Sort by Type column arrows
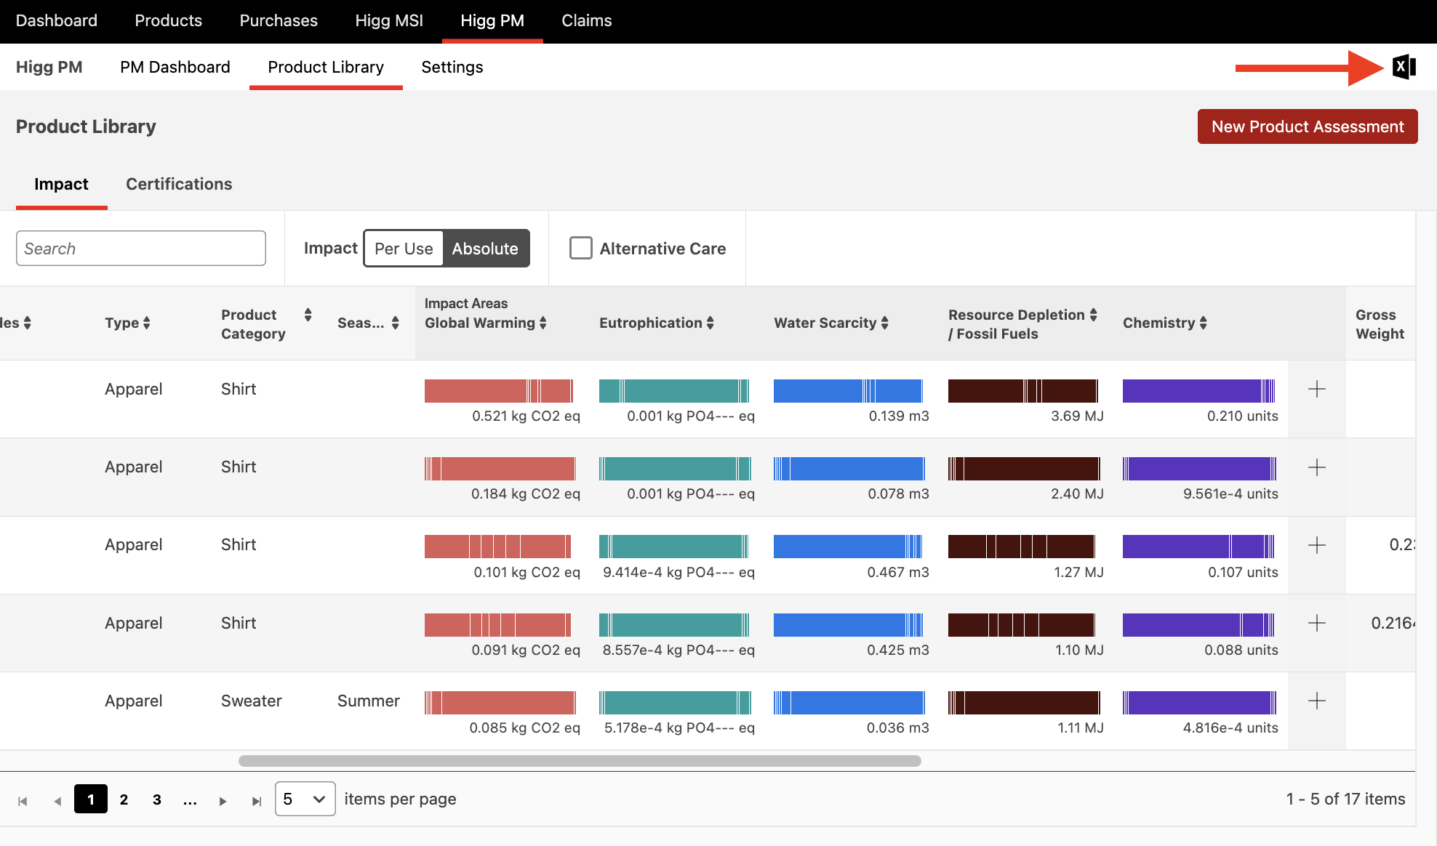1437x846 pixels. pyautogui.click(x=147, y=323)
